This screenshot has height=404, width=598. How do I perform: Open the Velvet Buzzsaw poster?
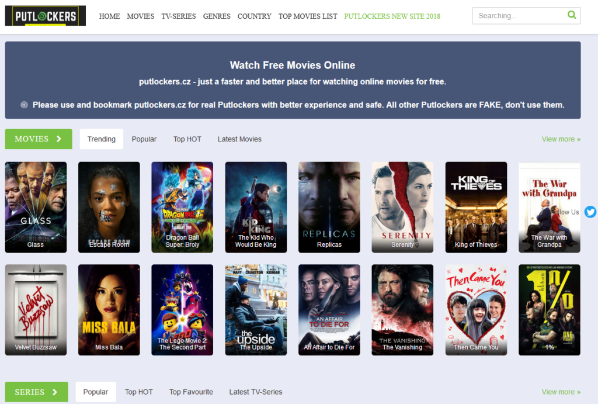click(36, 310)
